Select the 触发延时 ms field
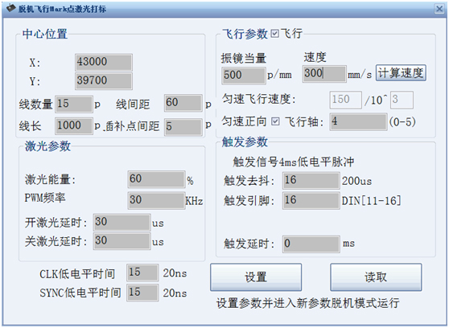 point(311,244)
